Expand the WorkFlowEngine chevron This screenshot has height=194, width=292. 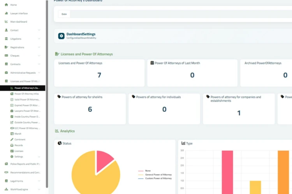39,189
